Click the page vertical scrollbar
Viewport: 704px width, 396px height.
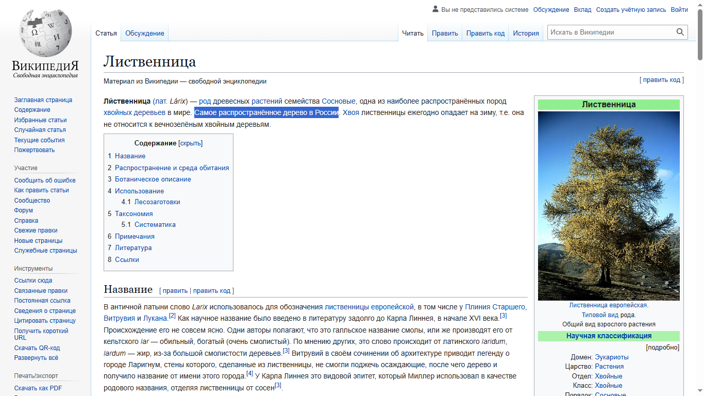[700, 206]
